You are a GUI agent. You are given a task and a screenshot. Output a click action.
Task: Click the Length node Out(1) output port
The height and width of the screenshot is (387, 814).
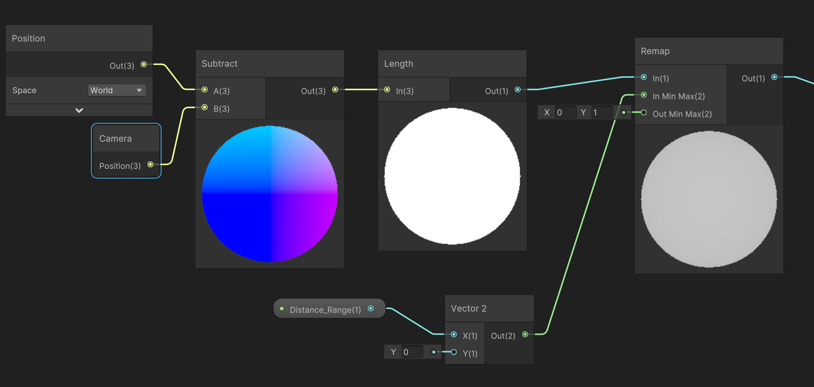(517, 90)
